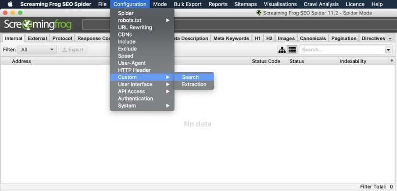The width and height of the screenshot is (397, 191).
Task: Switch to the Directives tab
Action: pos(373,39)
